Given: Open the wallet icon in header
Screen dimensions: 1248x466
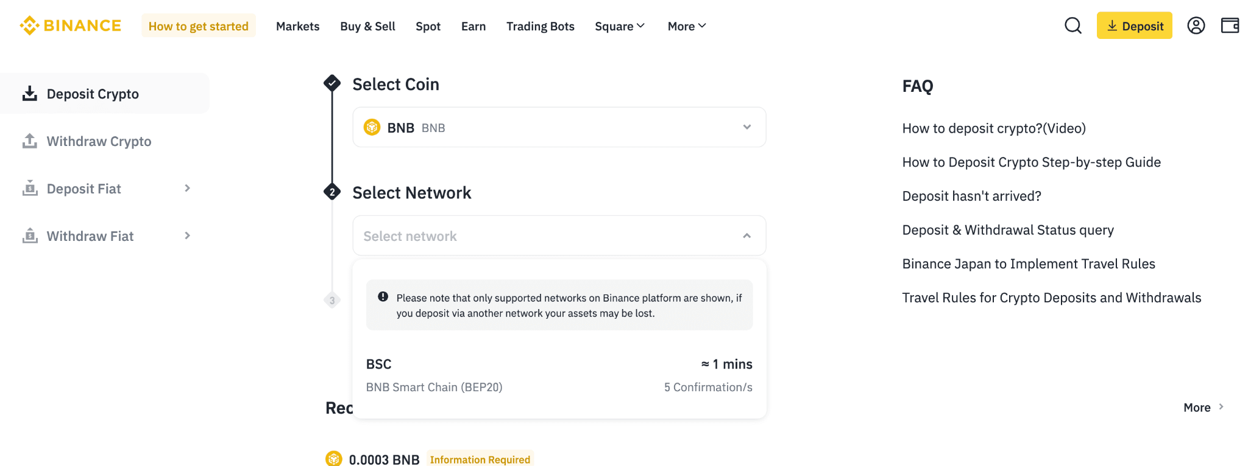Looking at the screenshot, I should click(x=1230, y=26).
